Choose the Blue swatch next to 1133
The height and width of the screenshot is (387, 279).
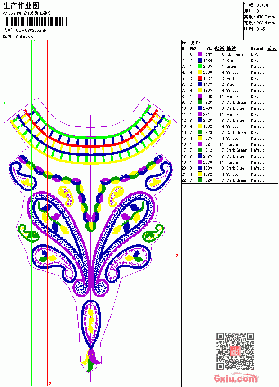point(200,84)
